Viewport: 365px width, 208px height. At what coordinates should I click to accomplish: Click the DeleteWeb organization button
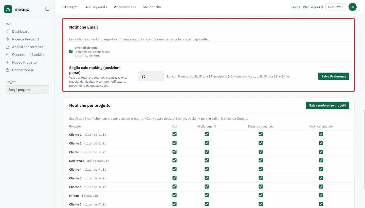tap(336, 7)
